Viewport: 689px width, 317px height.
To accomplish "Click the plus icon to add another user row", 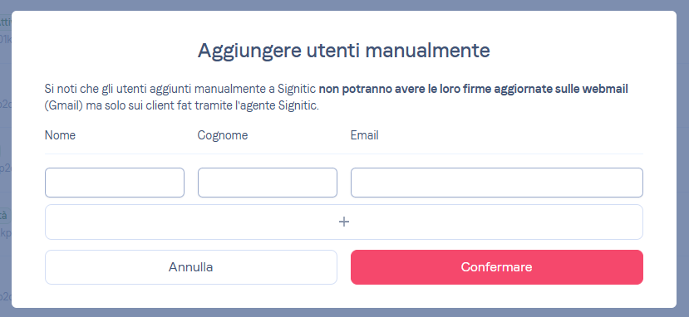I will (343, 222).
